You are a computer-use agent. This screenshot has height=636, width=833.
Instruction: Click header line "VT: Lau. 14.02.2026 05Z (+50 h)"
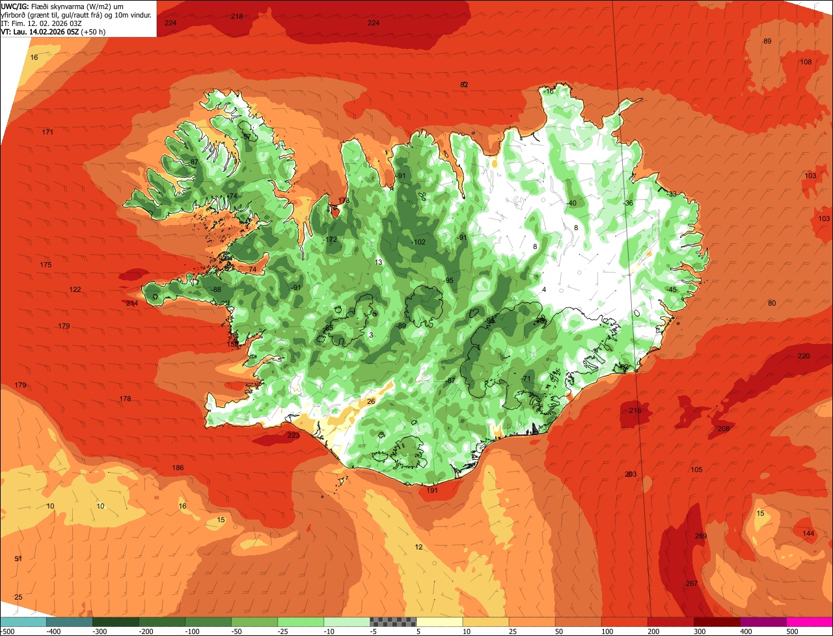[53, 31]
